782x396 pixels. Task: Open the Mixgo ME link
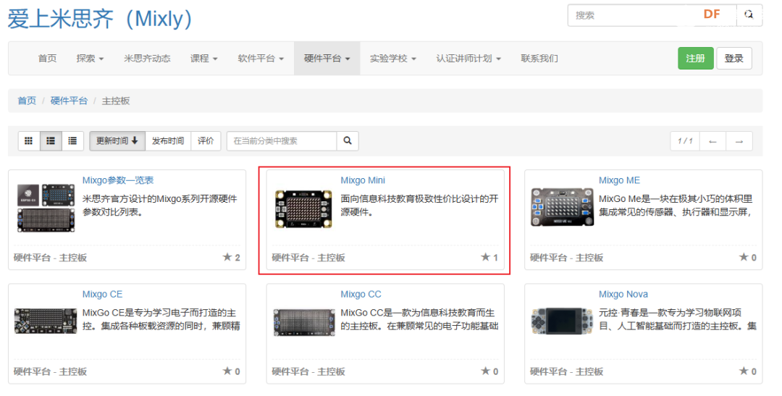619,180
